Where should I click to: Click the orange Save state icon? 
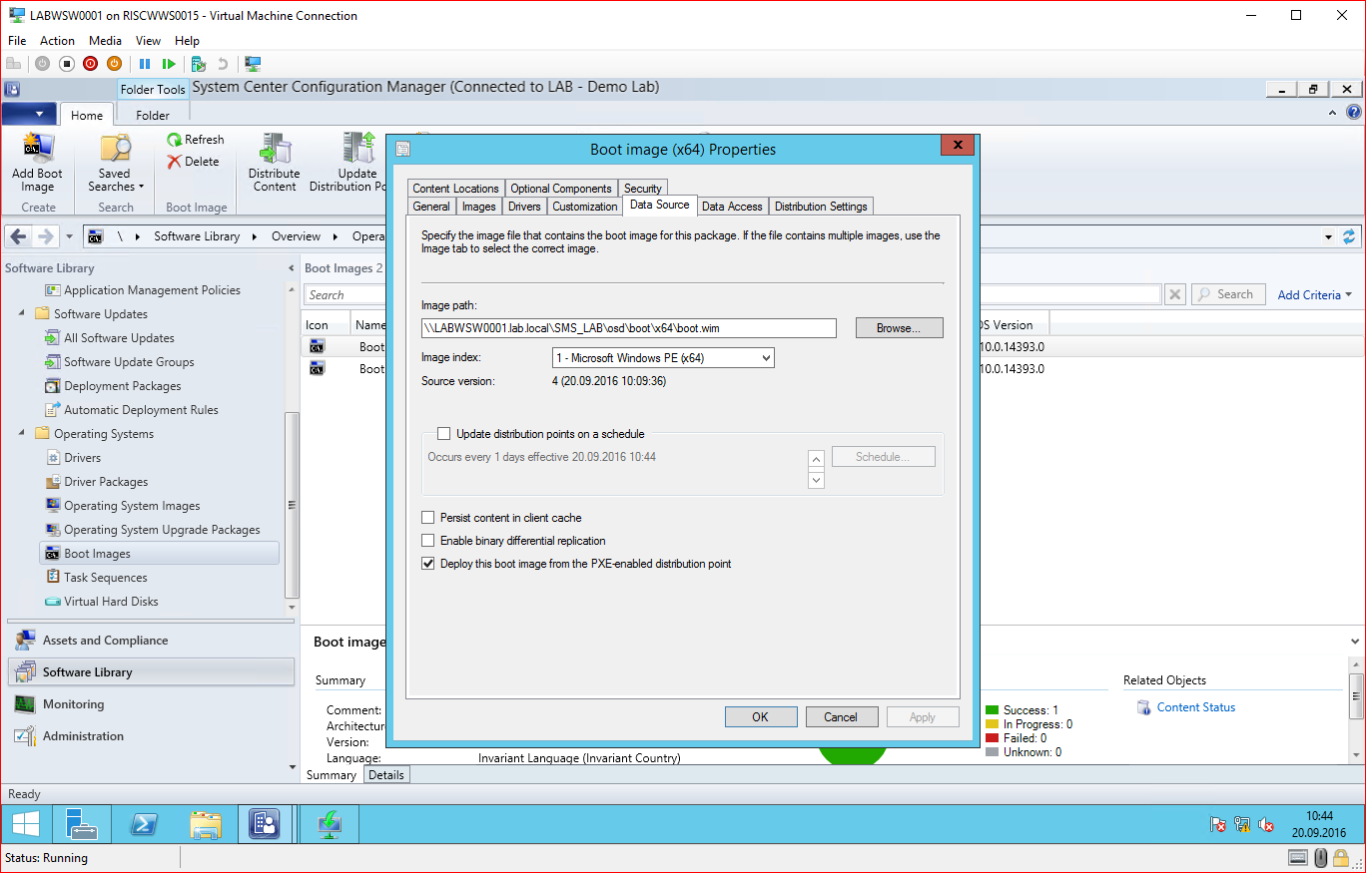click(114, 64)
